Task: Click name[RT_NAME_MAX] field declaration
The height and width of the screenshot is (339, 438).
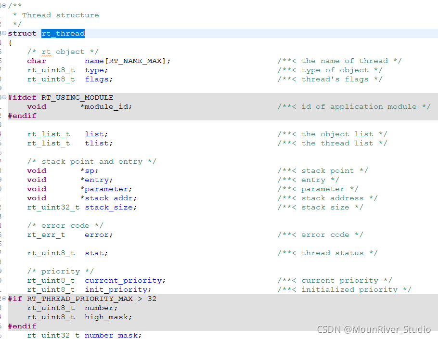Action: (128, 61)
